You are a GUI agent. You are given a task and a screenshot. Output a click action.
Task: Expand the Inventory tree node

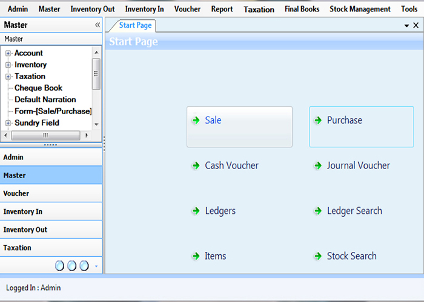click(x=8, y=65)
